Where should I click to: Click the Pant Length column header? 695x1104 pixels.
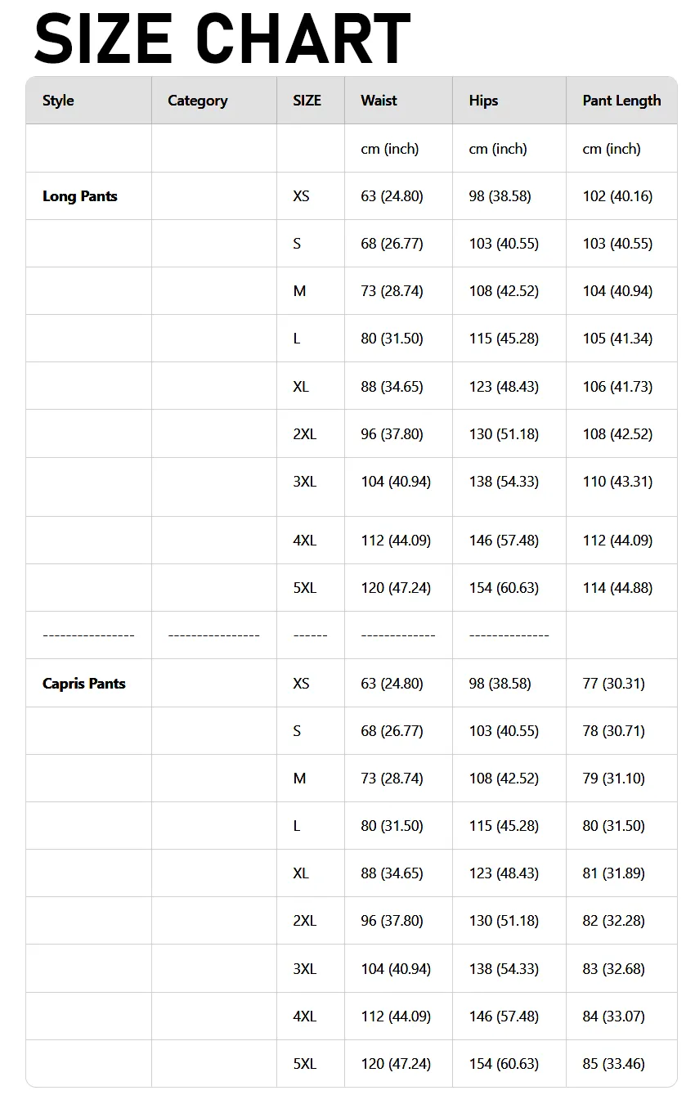click(x=621, y=101)
